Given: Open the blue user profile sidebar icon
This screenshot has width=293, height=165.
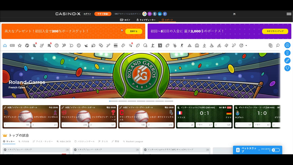Looking at the screenshot, I should 288,45.
